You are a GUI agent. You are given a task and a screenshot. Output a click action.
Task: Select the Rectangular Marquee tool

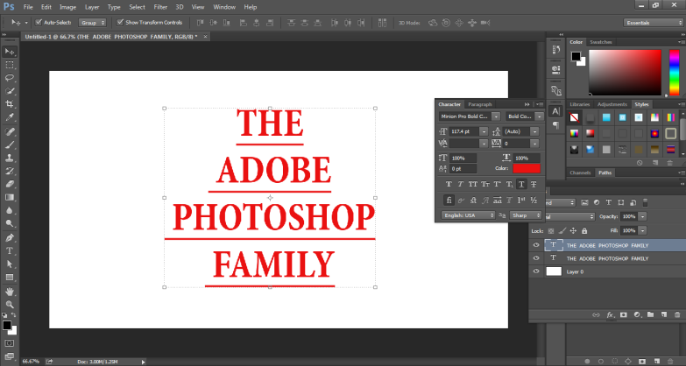point(10,65)
